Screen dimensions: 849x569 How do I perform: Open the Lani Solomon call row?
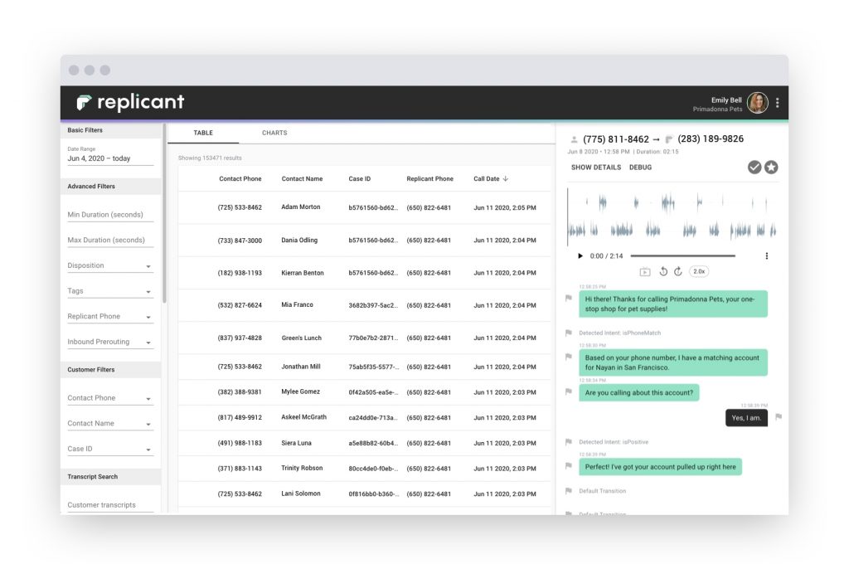point(365,494)
